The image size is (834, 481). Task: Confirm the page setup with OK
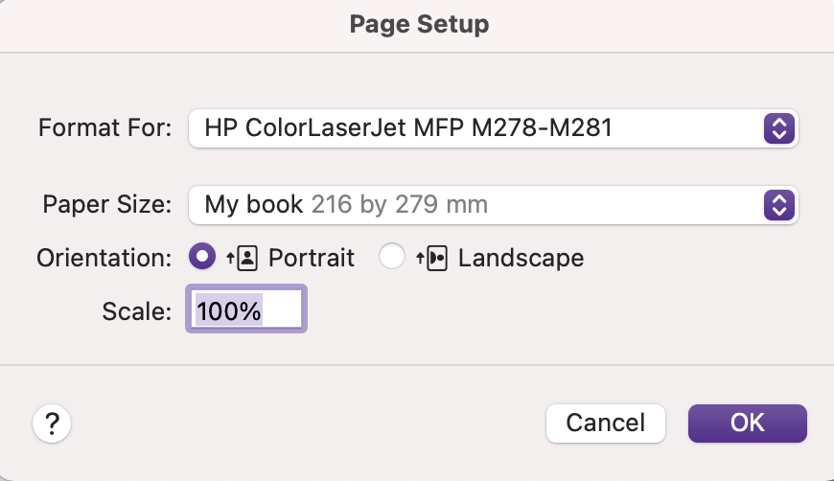tap(747, 423)
